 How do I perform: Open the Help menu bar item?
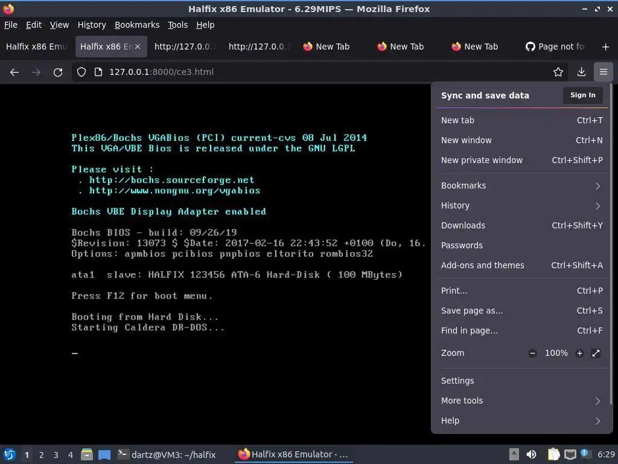coord(205,25)
